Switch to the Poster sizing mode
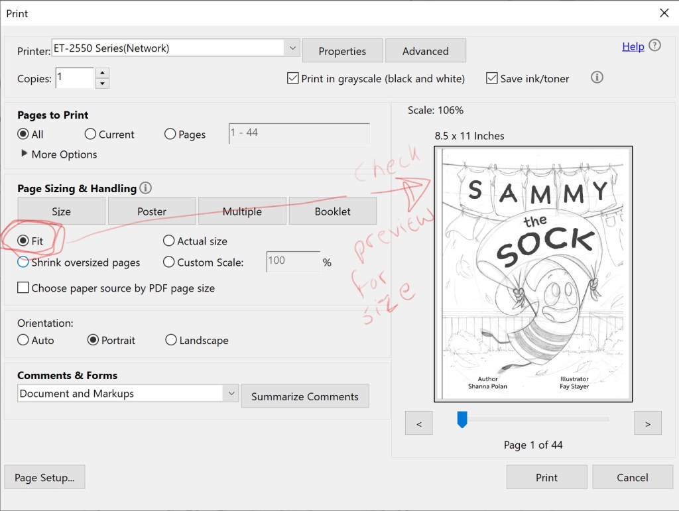This screenshot has height=511, width=679. click(151, 211)
